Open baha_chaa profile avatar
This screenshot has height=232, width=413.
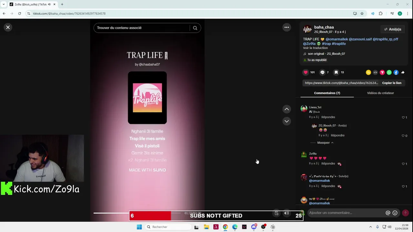coord(307,29)
